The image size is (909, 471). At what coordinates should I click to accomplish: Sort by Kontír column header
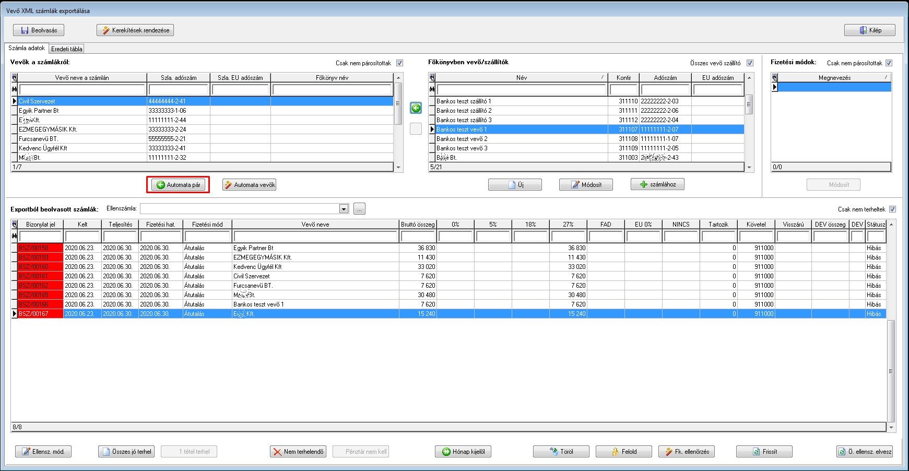[x=624, y=78]
